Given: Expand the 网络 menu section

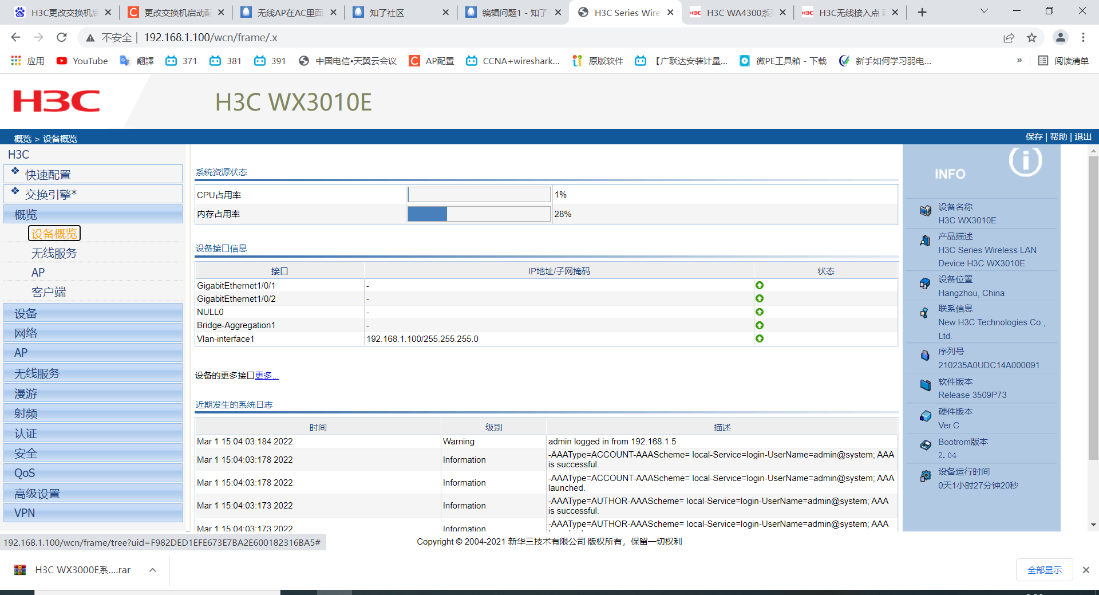Looking at the screenshot, I should pyautogui.click(x=93, y=333).
